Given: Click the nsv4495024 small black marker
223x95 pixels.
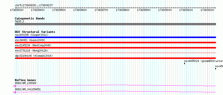Looking at the screenshot, I should pyautogui.click(x=185, y=63).
